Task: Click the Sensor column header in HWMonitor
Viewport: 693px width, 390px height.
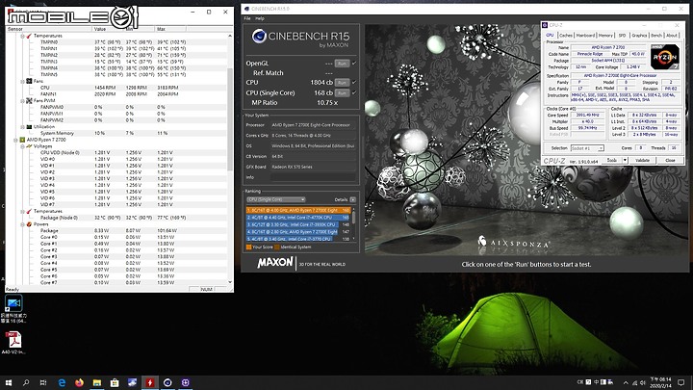Action: tap(49, 29)
